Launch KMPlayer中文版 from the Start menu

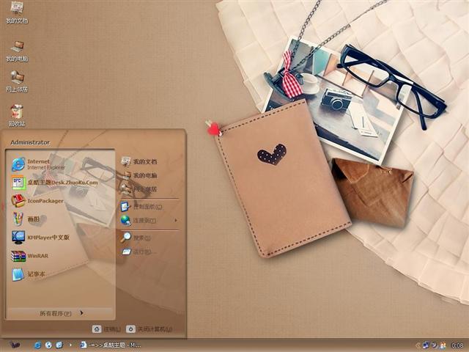pyautogui.click(x=47, y=238)
